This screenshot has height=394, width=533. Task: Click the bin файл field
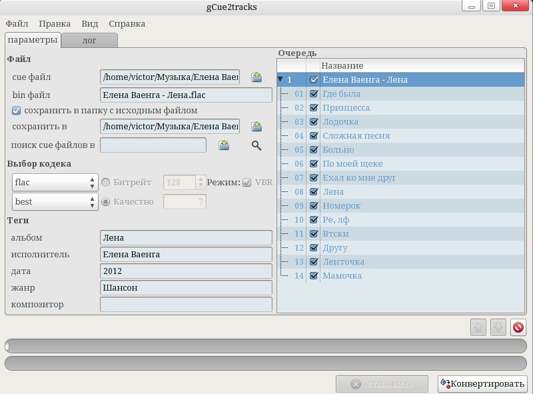186,95
